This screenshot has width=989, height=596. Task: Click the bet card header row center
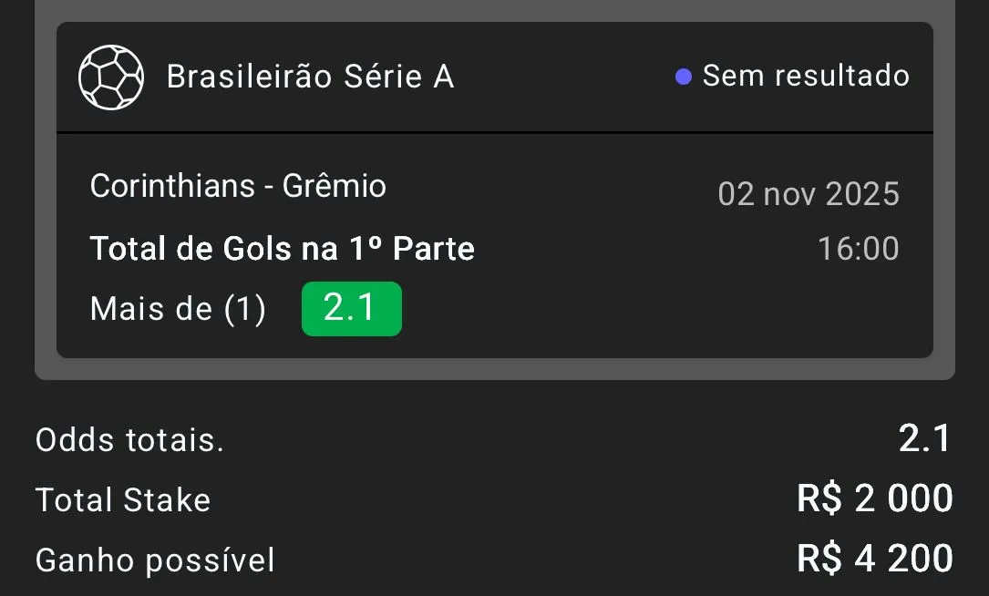547,77
